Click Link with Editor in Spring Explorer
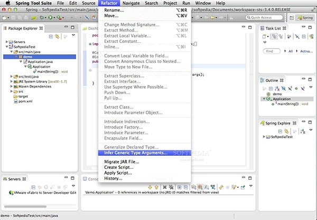 [x=286, y=131]
